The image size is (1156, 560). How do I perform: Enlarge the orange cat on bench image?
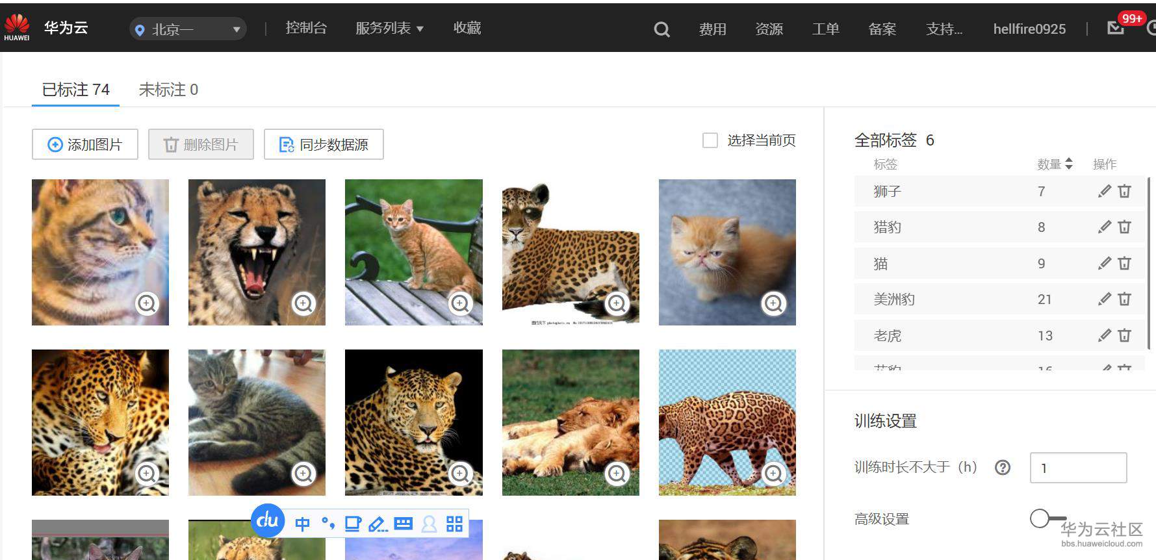[x=460, y=303]
